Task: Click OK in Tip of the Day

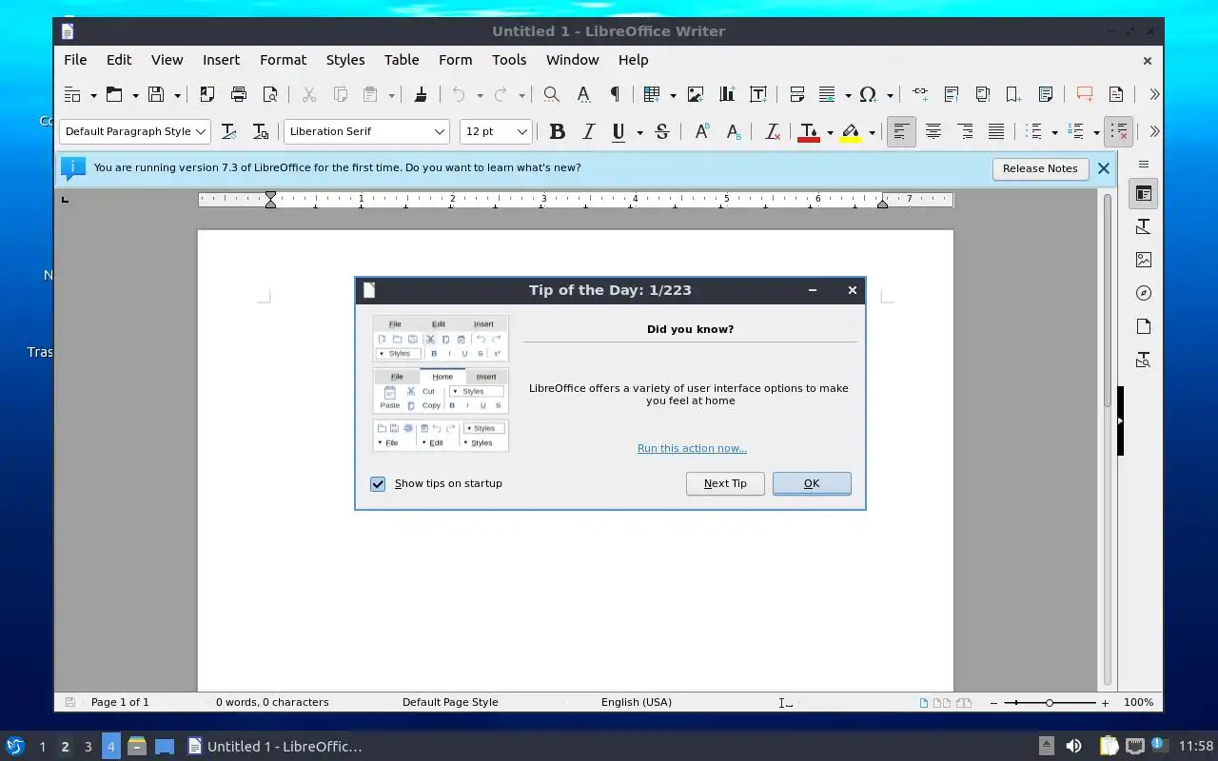Action: pos(812,483)
